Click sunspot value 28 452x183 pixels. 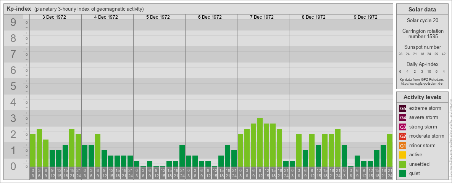[400, 54]
